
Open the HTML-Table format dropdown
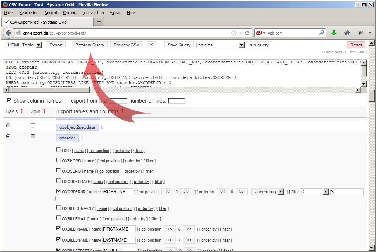coord(24,45)
